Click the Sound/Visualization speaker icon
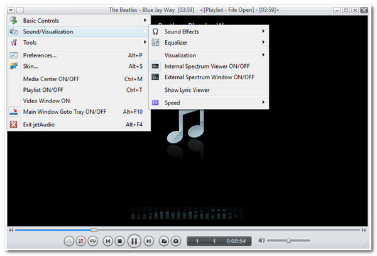Image resolution: width=377 pixels, height=256 pixels. pos(14,31)
